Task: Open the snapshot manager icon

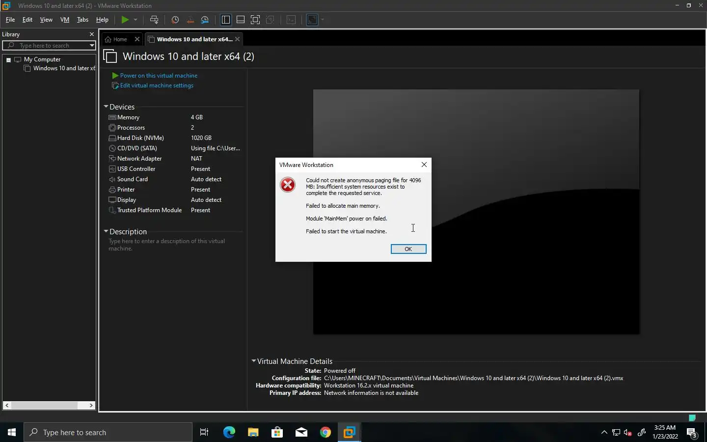Action: 205,20
